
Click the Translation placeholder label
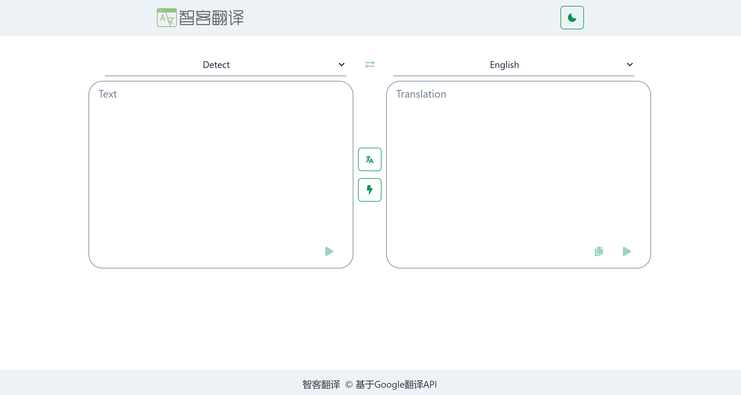pyautogui.click(x=421, y=94)
